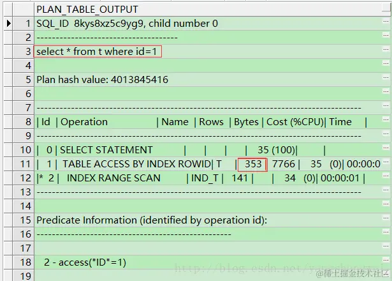Click 'Predicate Information (identified by operation id):' cell
The width and height of the screenshot is (392, 281).
coord(212,220)
